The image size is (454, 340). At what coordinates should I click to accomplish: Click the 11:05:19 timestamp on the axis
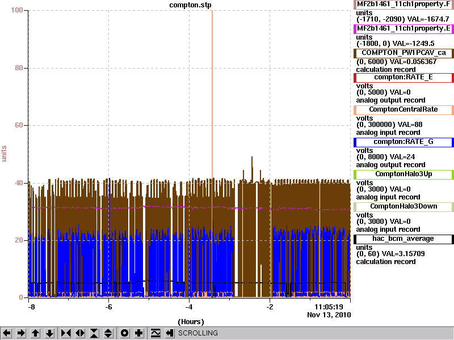[329, 307]
